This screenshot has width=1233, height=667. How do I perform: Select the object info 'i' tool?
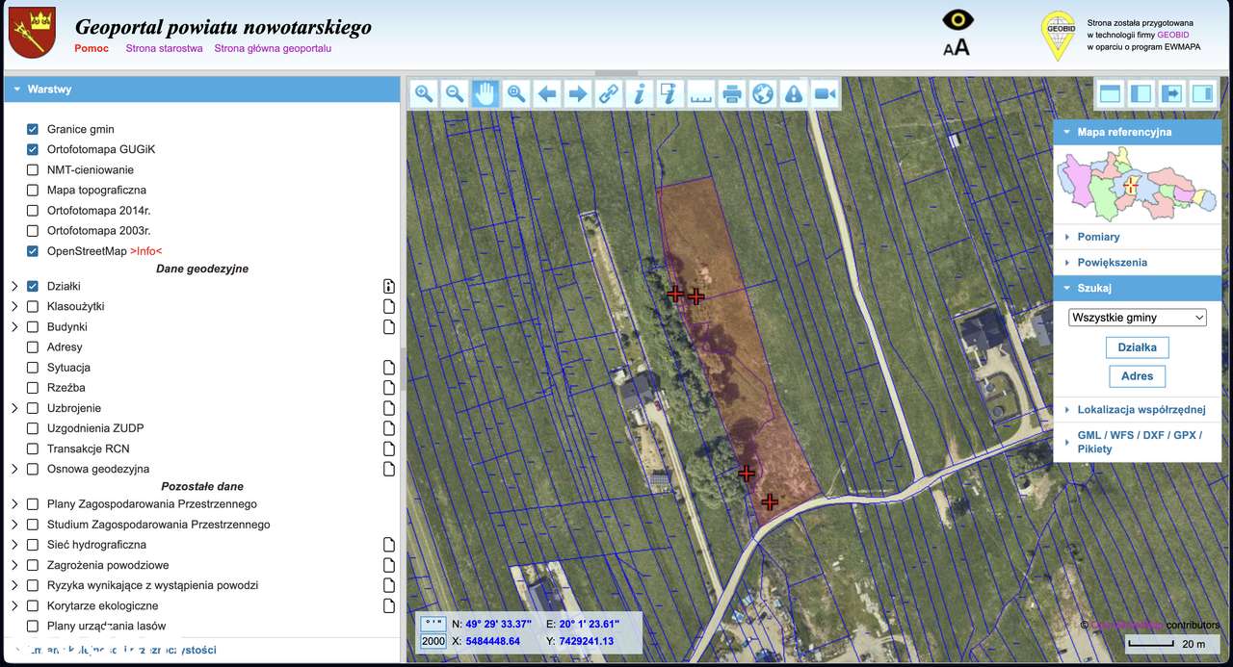(x=640, y=93)
